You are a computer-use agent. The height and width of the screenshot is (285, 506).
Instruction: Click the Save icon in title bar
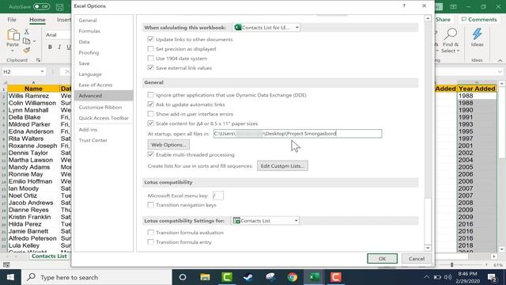click(x=60, y=7)
